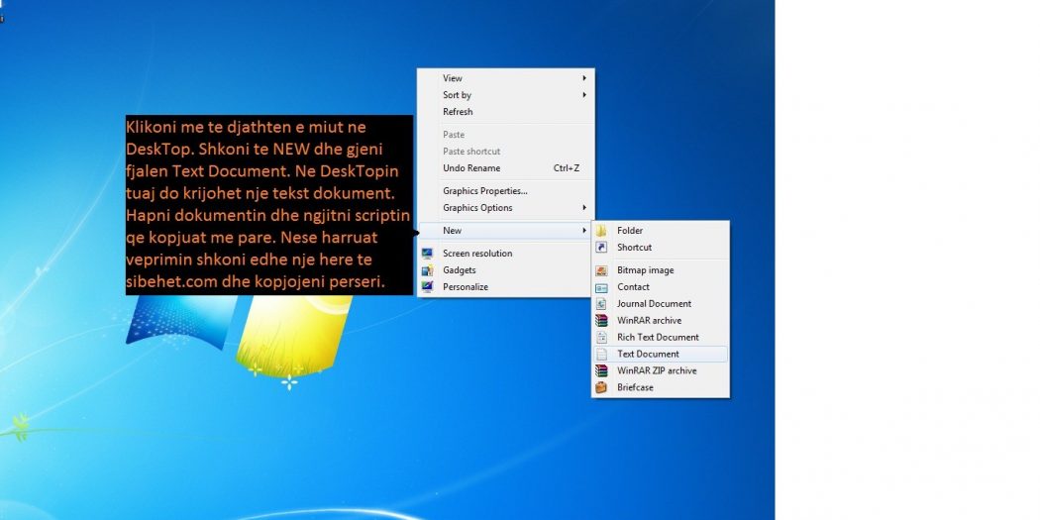Click the Gadgets icon in context menu
The height and width of the screenshot is (520, 1040).
[x=427, y=270]
